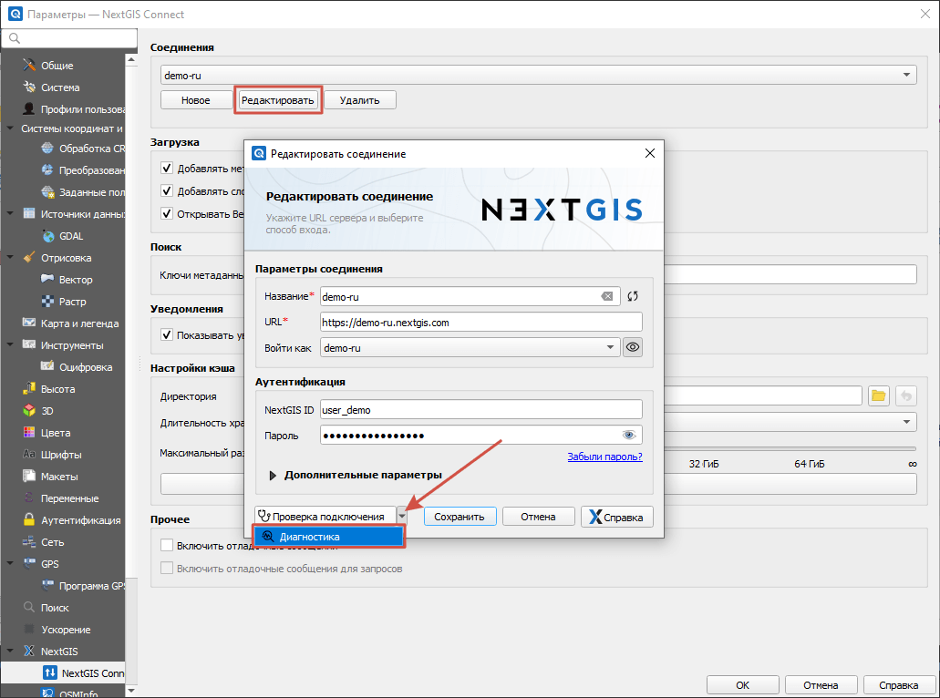Collapse the Источники данных tree group
The height and width of the screenshot is (698, 940).
10,213
